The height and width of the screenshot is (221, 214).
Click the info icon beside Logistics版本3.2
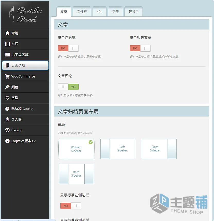tap(7, 141)
